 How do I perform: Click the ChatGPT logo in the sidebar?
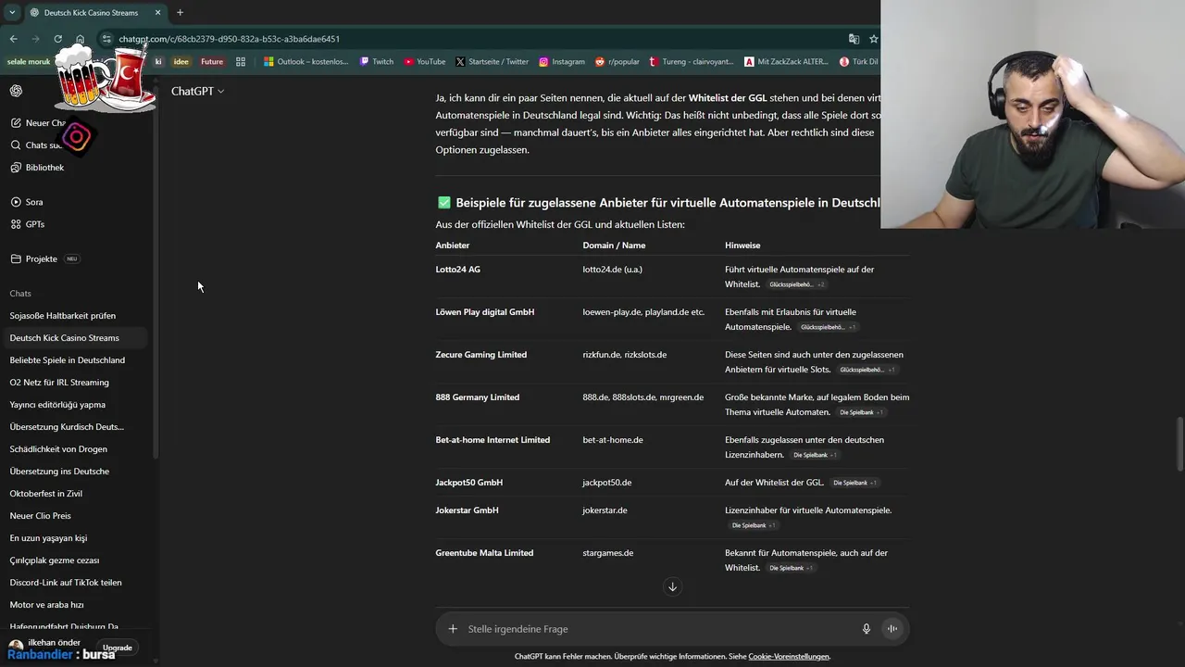[x=16, y=91]
